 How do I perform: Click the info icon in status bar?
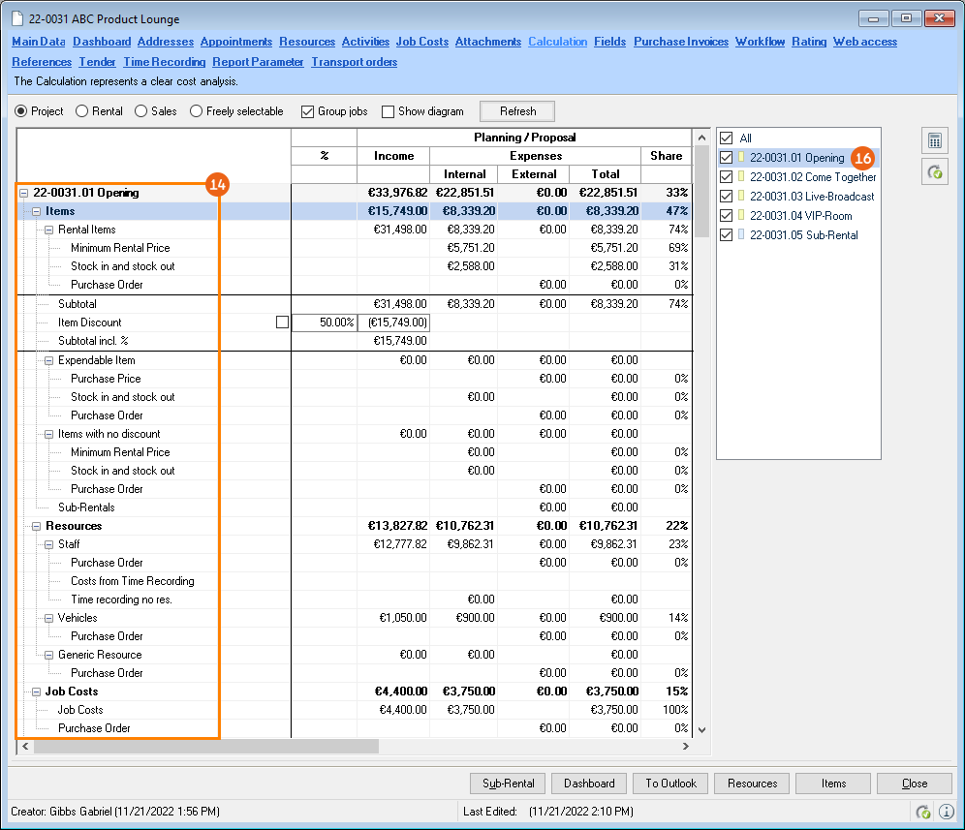[x=946, y=812]
